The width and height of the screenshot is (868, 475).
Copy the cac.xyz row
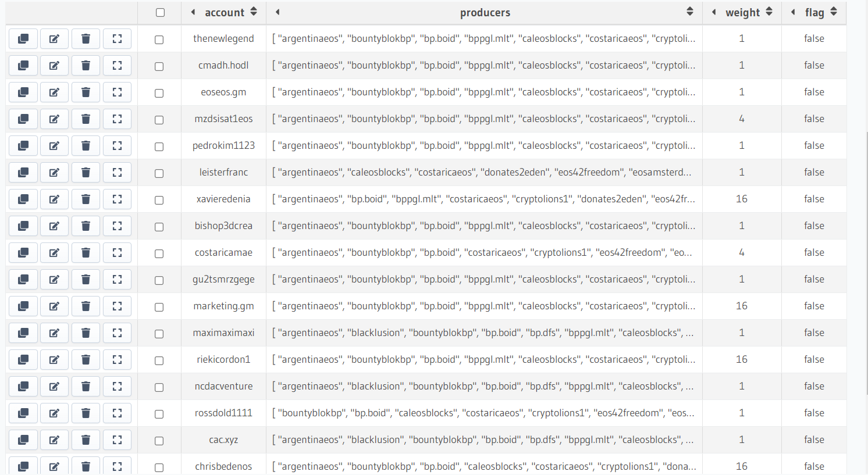[x=23, y=440]
